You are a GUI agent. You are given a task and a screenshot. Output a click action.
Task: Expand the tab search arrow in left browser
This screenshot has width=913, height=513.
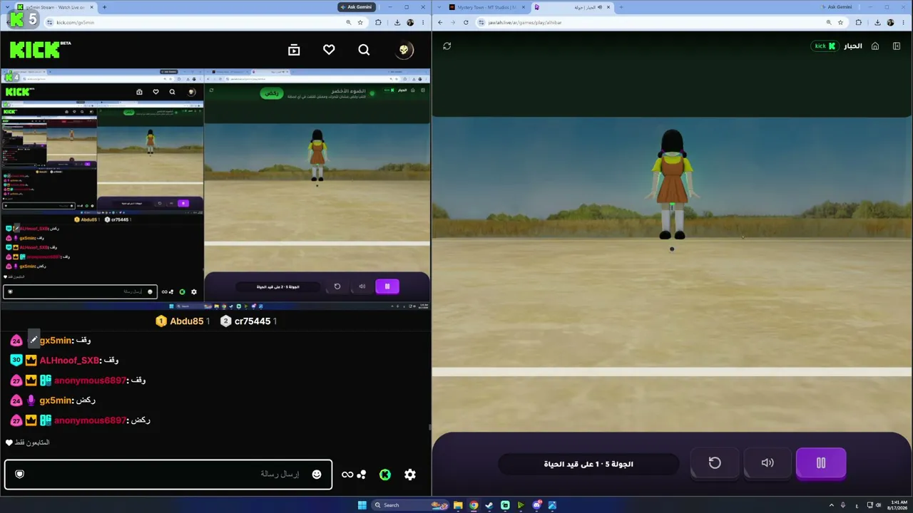[x=6, y=7]
